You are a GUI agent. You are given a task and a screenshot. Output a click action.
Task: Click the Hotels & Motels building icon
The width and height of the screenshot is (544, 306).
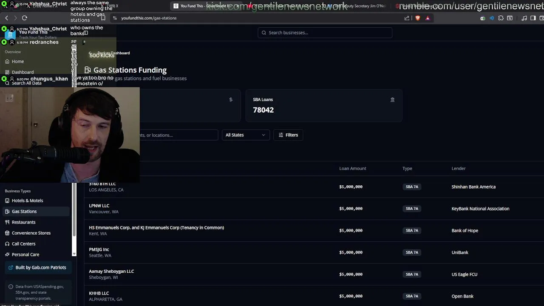(x=7, y=201)
